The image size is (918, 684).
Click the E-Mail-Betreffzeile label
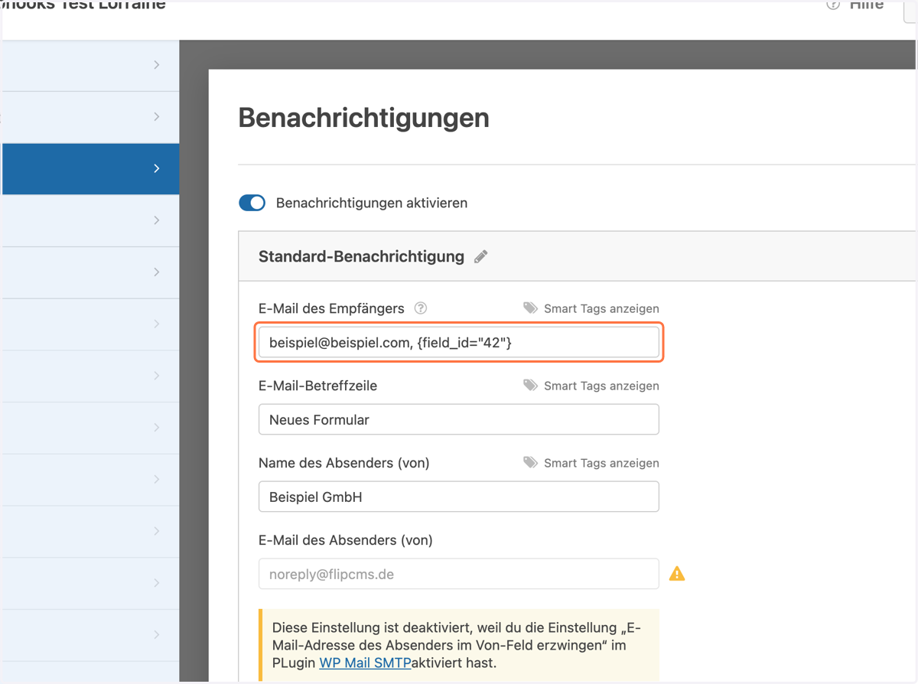[318, 386]
